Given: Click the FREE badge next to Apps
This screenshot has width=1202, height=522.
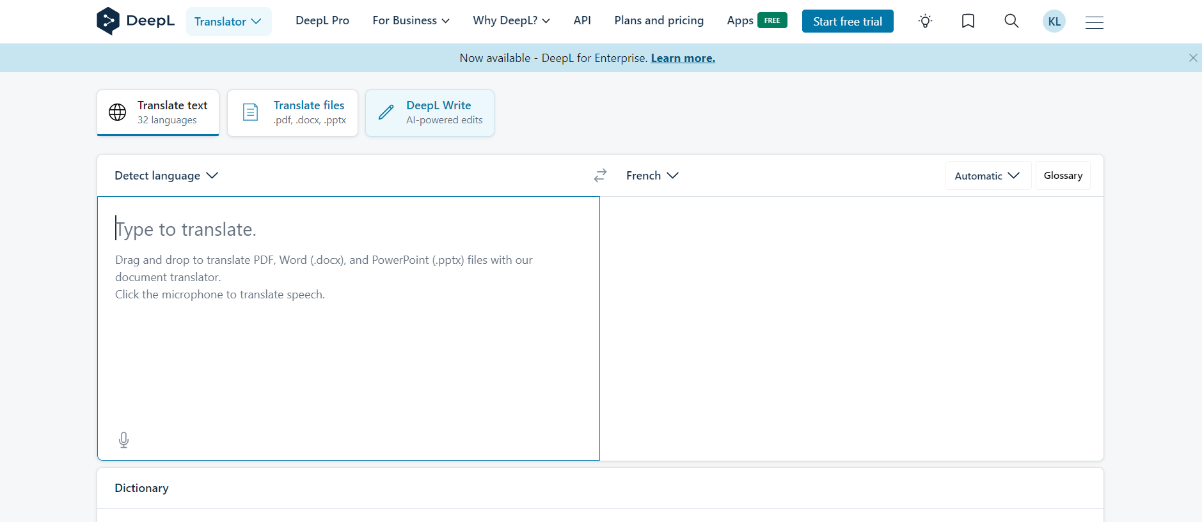Looking at the screenshot, I should pos(772,20).
